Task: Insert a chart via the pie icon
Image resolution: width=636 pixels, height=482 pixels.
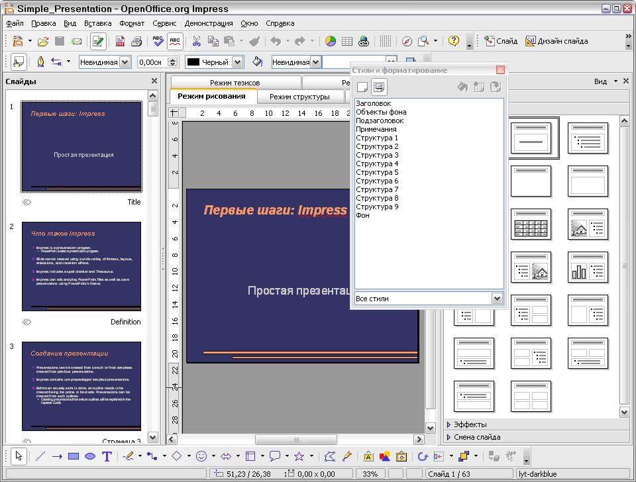Action: pyautogui.click(x=331, y=41)
